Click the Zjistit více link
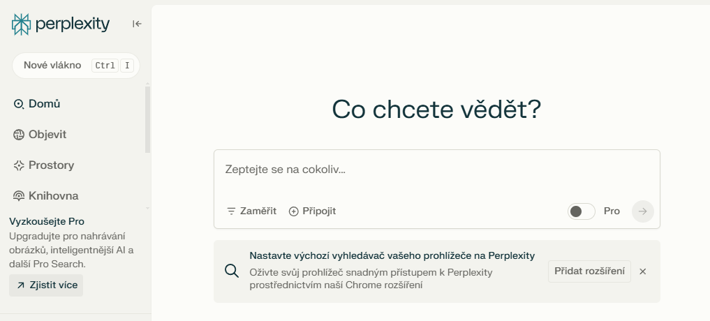Image resolution: width=710 pixels, height=321 pixels. (46, 285)
